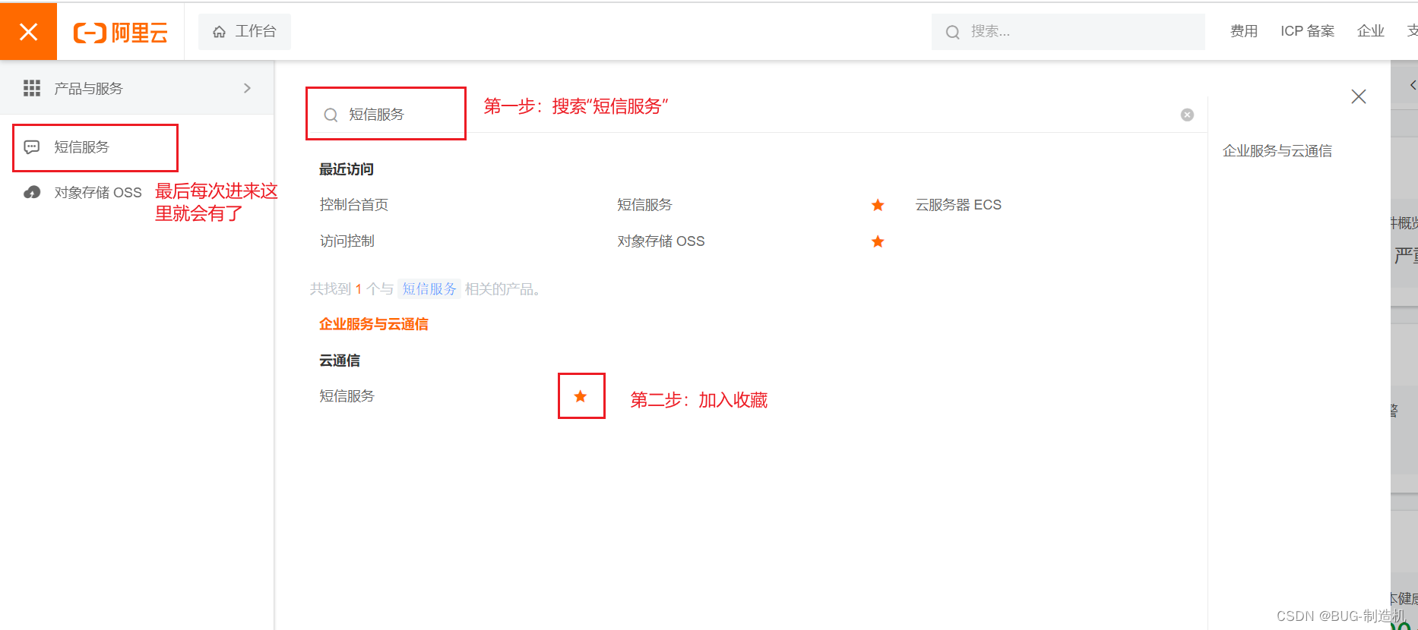This screenshot has height=630, width=1418.
Task: Select the 企业服务与云通信 category on the right
Action: tap(1277, 151)
